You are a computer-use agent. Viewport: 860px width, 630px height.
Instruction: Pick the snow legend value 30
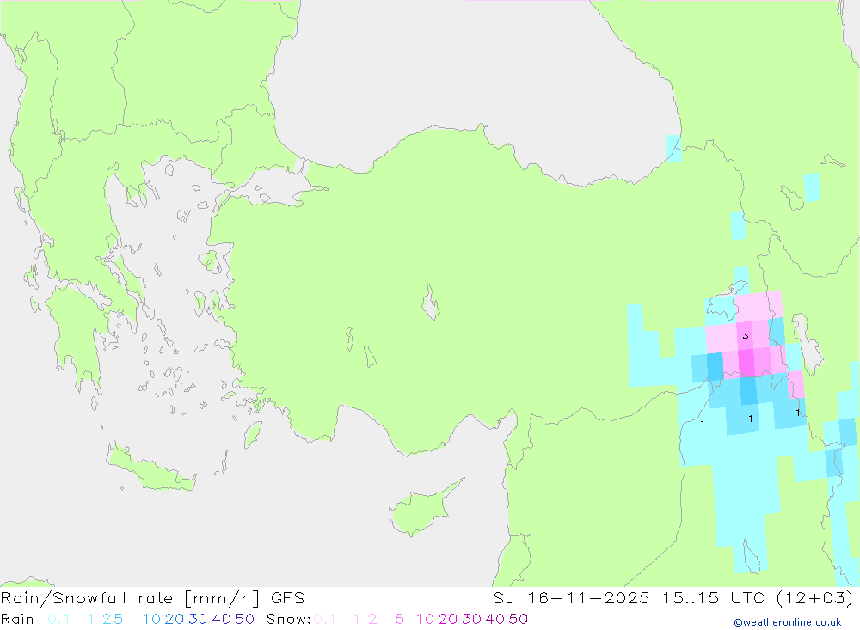(471, 619)
